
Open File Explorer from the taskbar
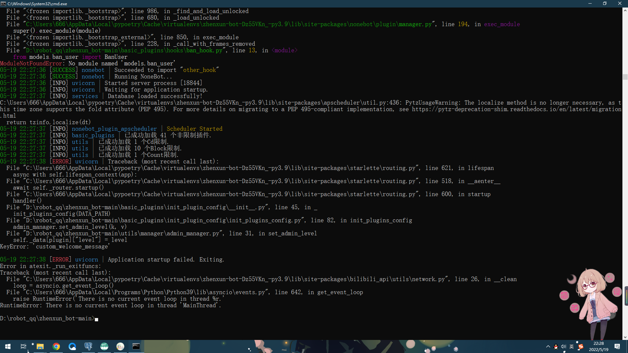(40, 346)
